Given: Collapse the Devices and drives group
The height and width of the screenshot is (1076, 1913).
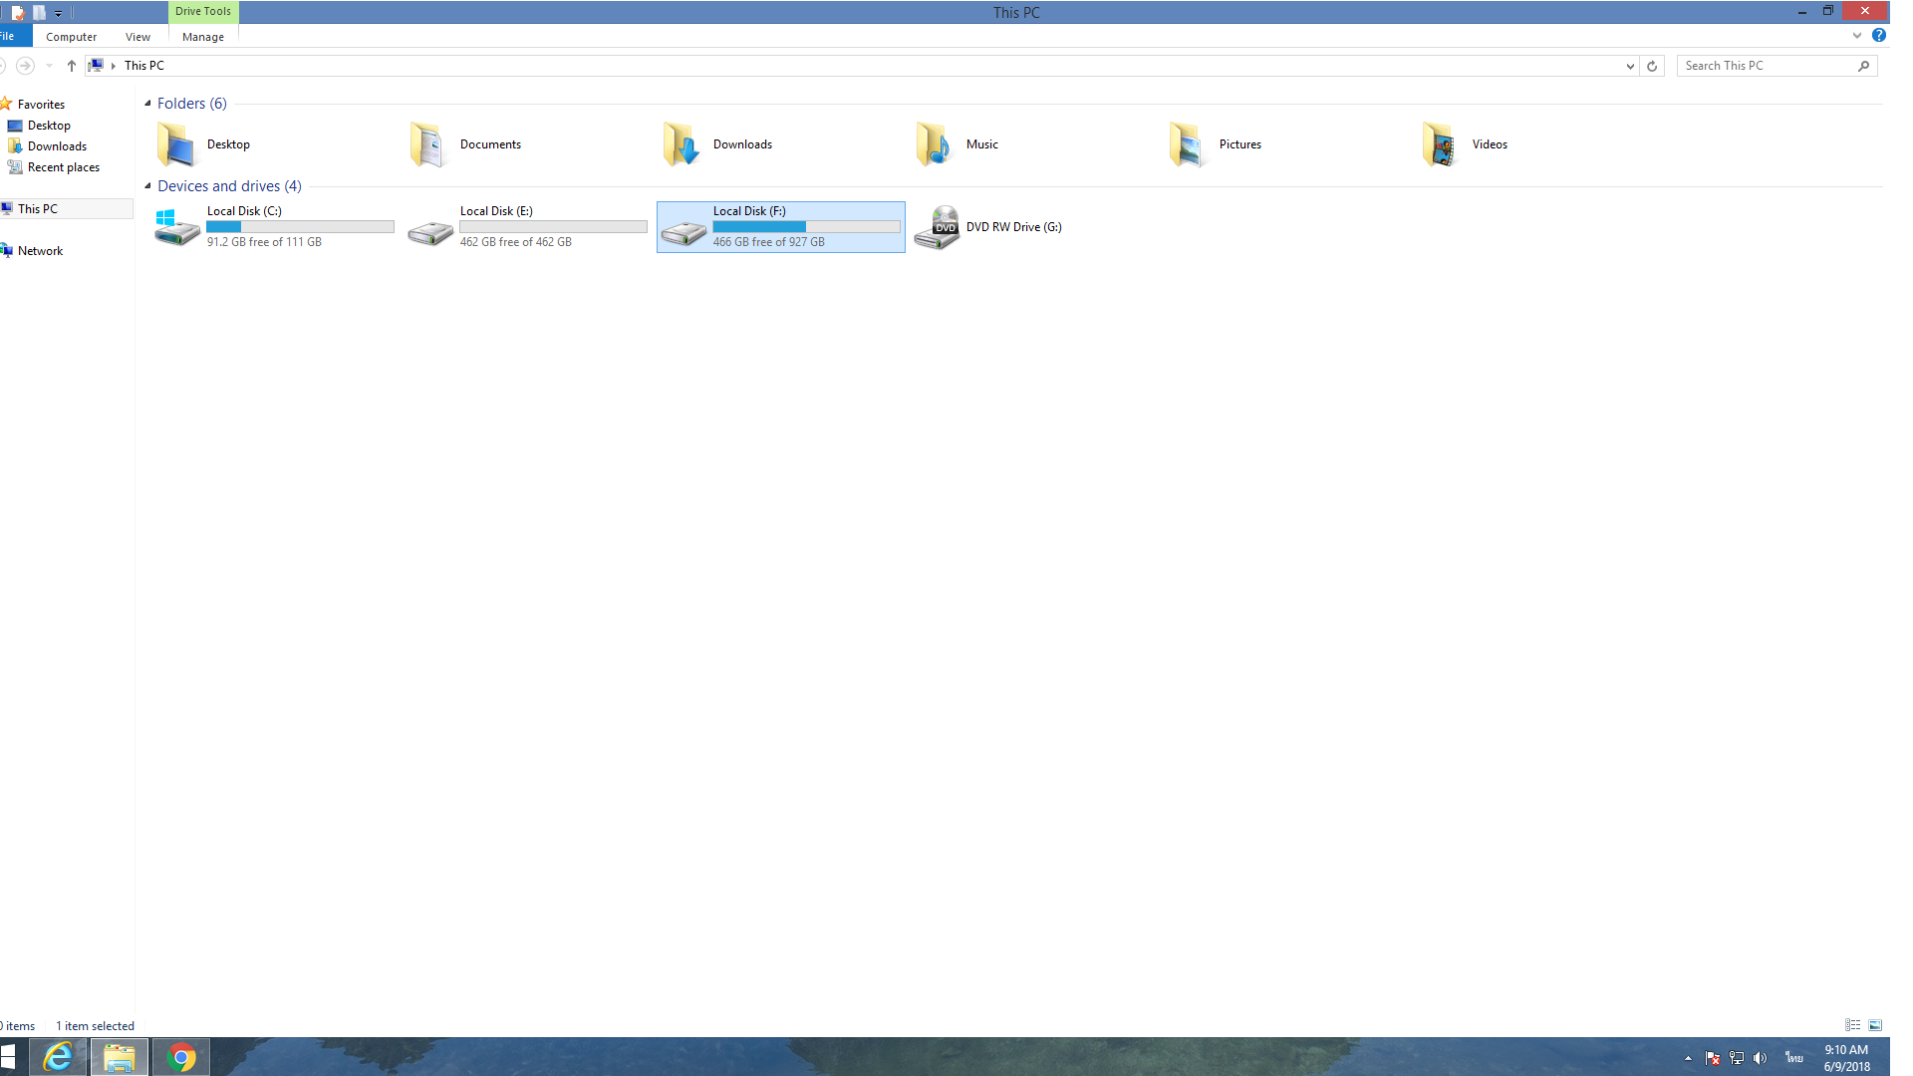Looking at the screenshot, I should (147, 186).
